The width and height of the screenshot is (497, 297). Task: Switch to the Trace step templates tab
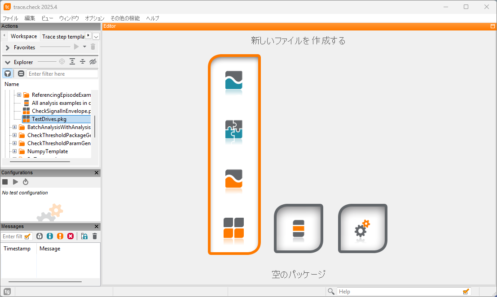point(63,36)
